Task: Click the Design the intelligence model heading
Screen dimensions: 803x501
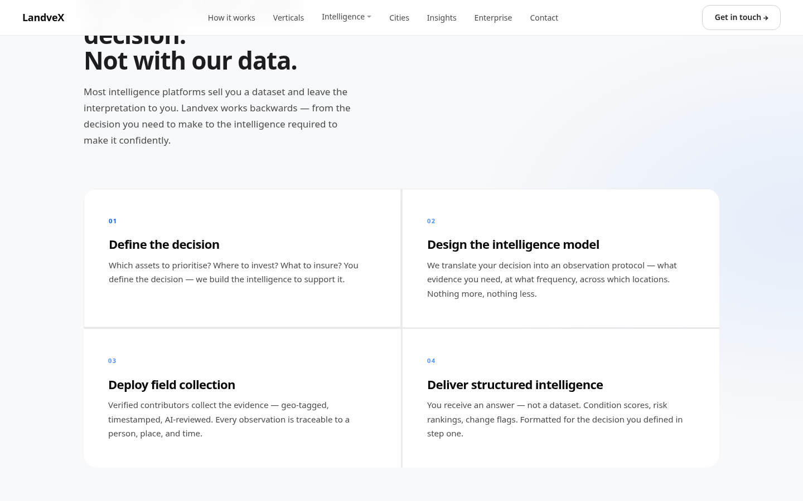Action: coord(513,244)
